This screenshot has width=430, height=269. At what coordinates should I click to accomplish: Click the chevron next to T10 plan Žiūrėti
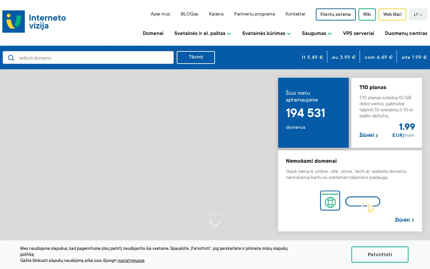377,136
